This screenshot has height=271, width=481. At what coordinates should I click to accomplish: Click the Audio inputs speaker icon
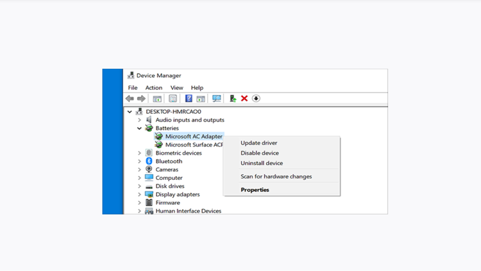(x=149, y=119)
